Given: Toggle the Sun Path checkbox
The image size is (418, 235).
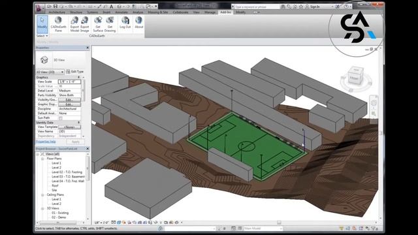Looking at the screenshot, I should (61, 117).
